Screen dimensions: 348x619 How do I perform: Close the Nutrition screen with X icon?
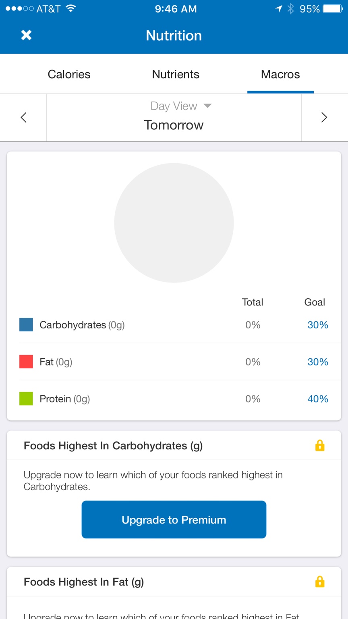click(26, 35)
